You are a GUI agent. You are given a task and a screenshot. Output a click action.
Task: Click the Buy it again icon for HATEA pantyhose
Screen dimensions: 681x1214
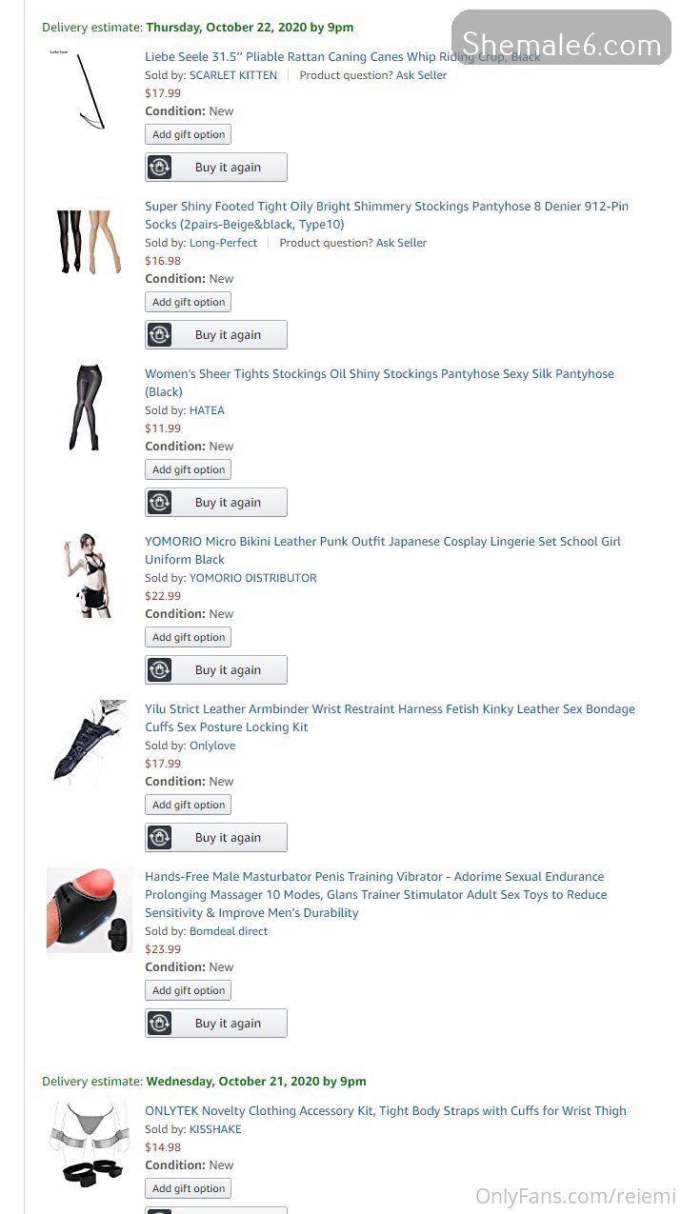160,503
